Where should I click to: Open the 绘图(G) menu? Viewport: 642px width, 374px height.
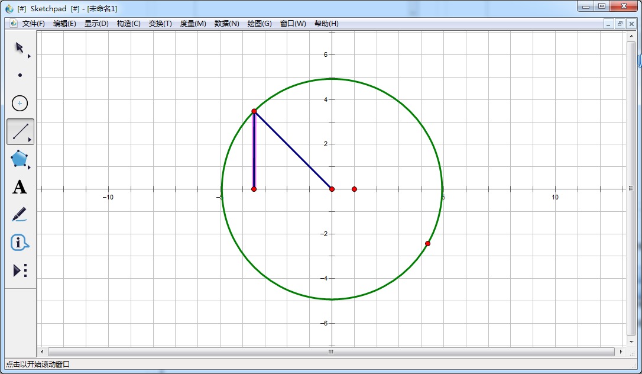[260, 24]
